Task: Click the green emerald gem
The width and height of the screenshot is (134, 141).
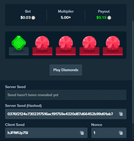Action: 19,43
